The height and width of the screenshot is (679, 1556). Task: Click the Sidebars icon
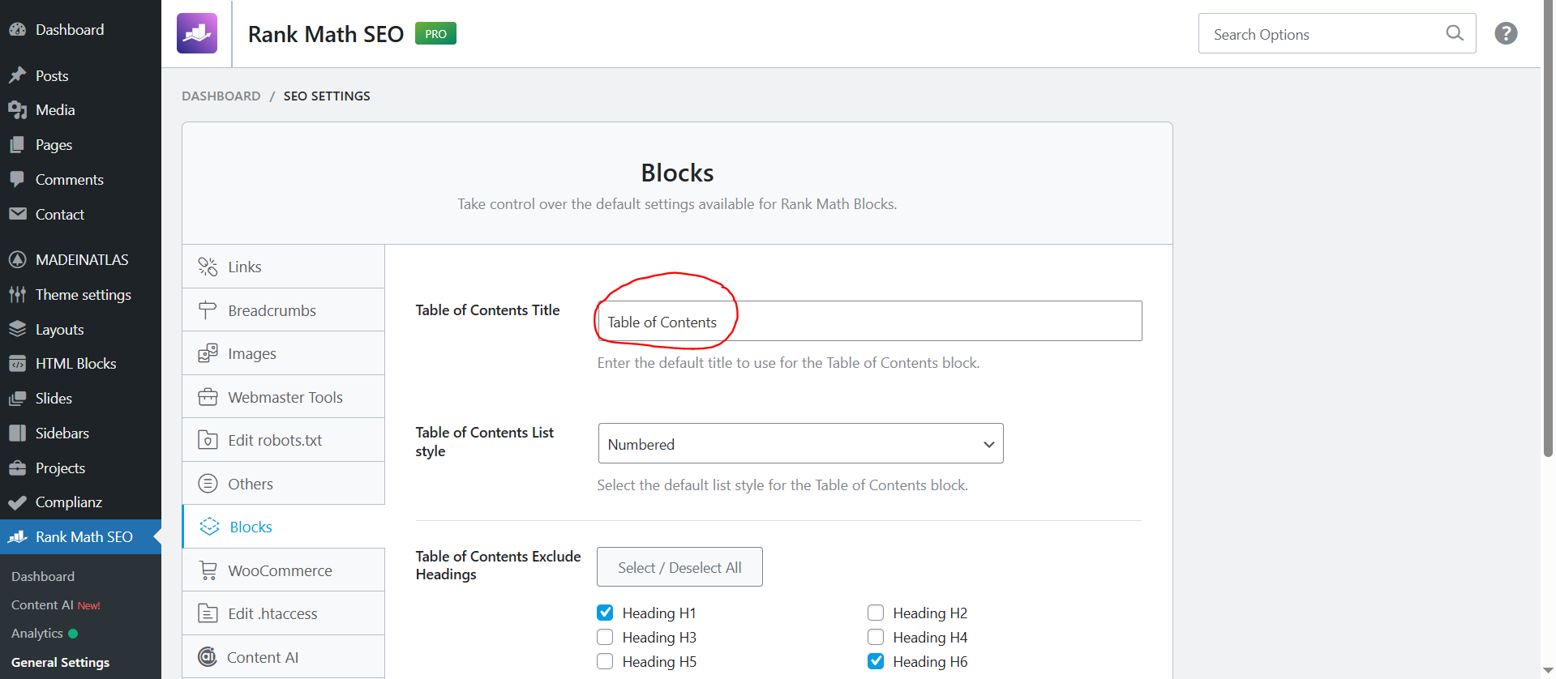17,433
